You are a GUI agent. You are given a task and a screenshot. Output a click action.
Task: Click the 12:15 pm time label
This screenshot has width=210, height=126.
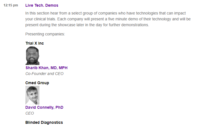pos(11,6)
